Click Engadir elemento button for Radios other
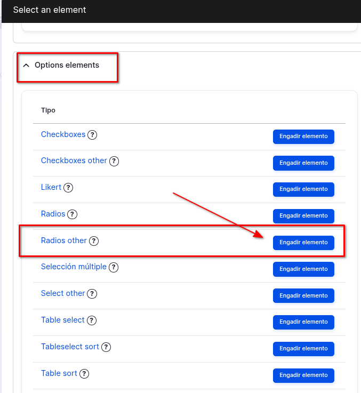The height and width of the screenshot is (393, 361). [x=303, y=243]
